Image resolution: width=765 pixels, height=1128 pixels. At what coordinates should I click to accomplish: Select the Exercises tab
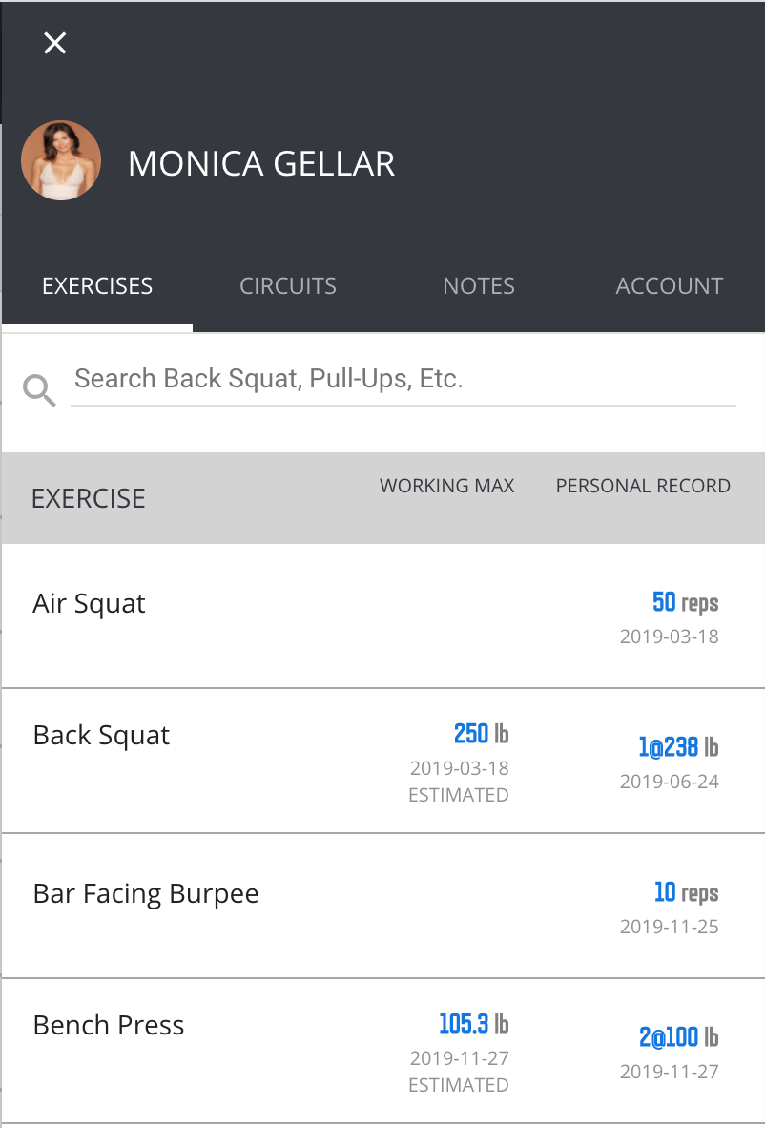(97, 286)
